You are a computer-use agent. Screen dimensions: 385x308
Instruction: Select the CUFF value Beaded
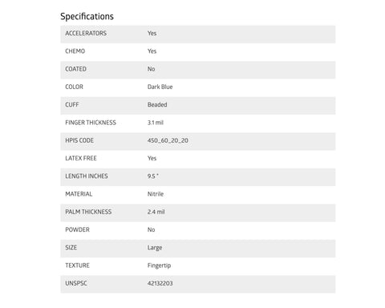point(157,105)
